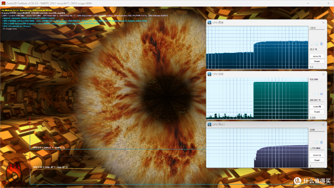Viewport: 334px width, 188px height.
Task: Click the FurMark burn-in test header line
Action: pos(27,10)
